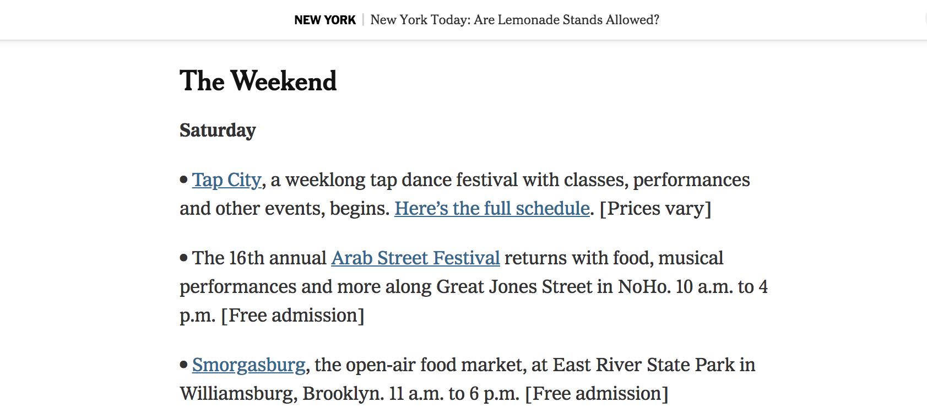This screenshot has height=418, width=927.
Task: Click the bullet point before Smorgasburg
Action: click(x=184, y=365)
